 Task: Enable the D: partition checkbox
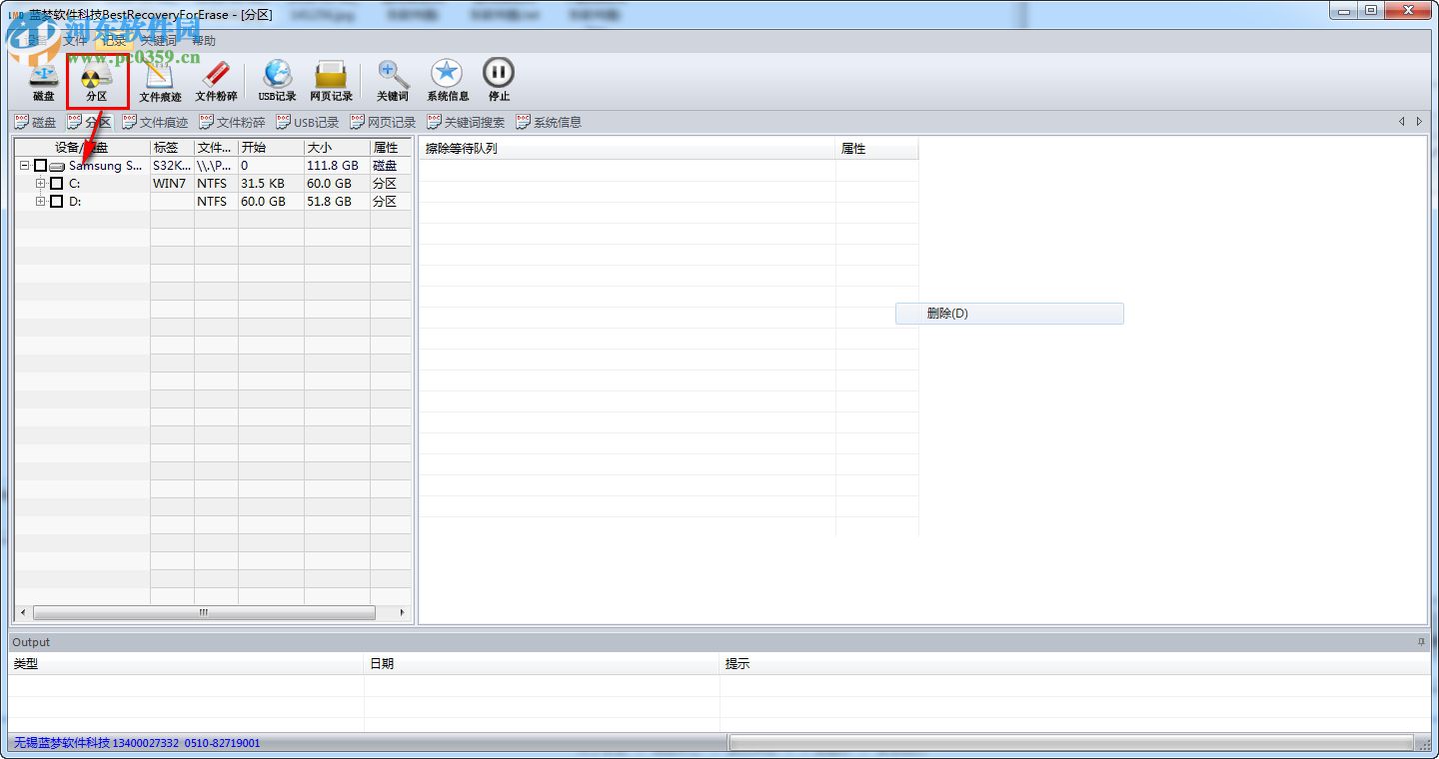56,201
